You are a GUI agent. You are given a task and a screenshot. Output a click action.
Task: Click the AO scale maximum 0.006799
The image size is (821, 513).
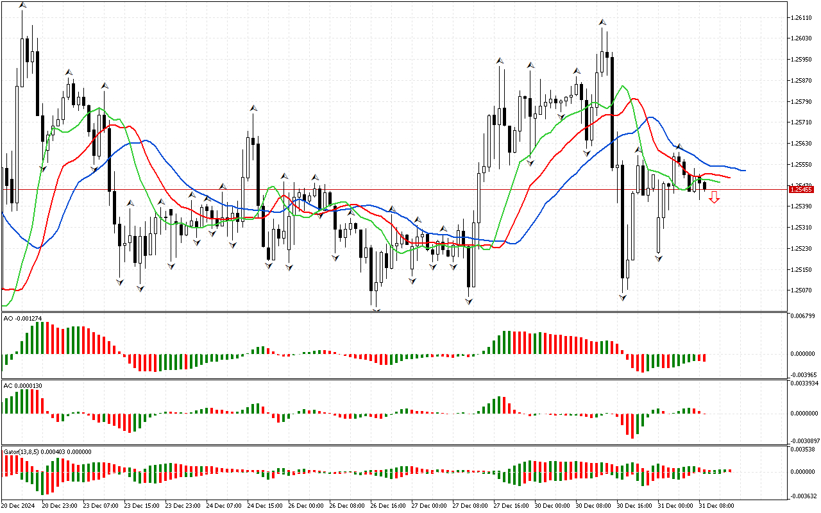802,316
